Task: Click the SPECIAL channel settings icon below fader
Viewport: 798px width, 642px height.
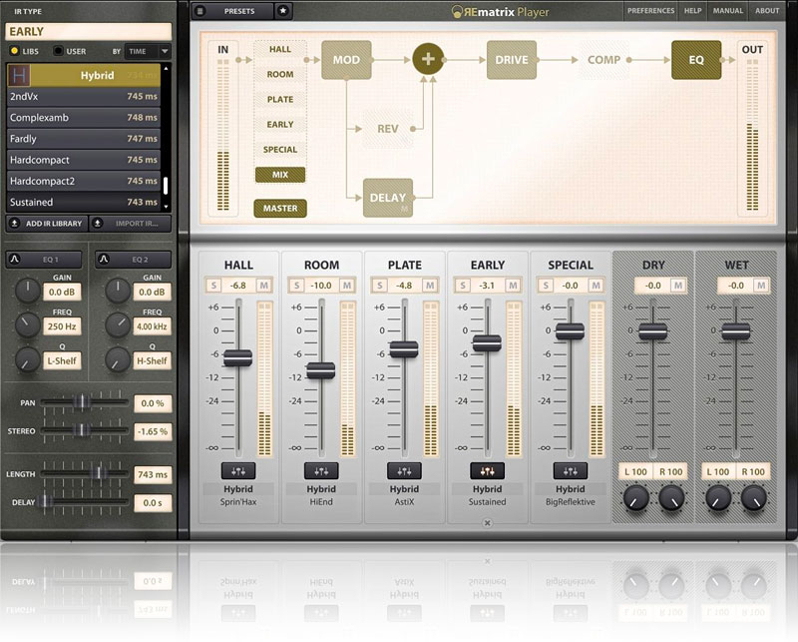Action: [x=570, y=470]
